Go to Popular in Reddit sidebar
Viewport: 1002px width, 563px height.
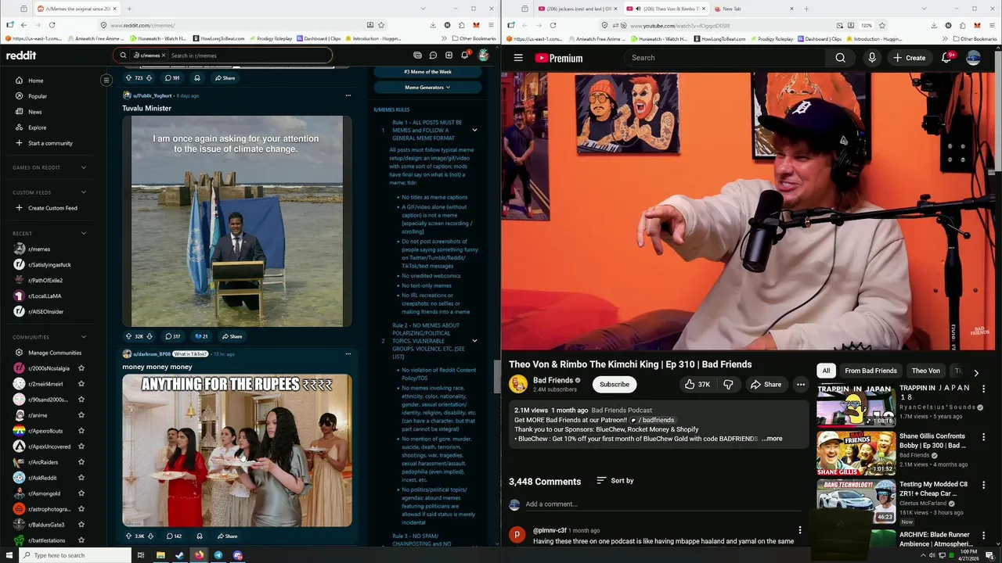38,96
